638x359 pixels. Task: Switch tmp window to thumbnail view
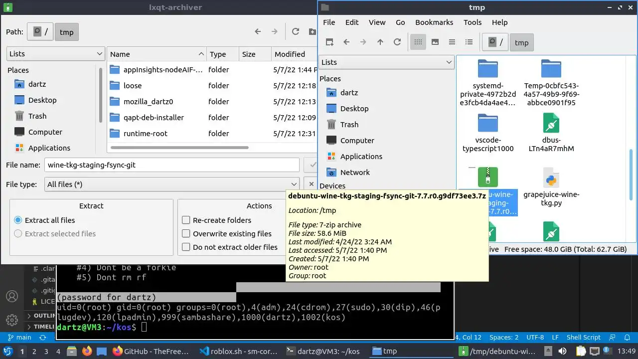[435, 42]
